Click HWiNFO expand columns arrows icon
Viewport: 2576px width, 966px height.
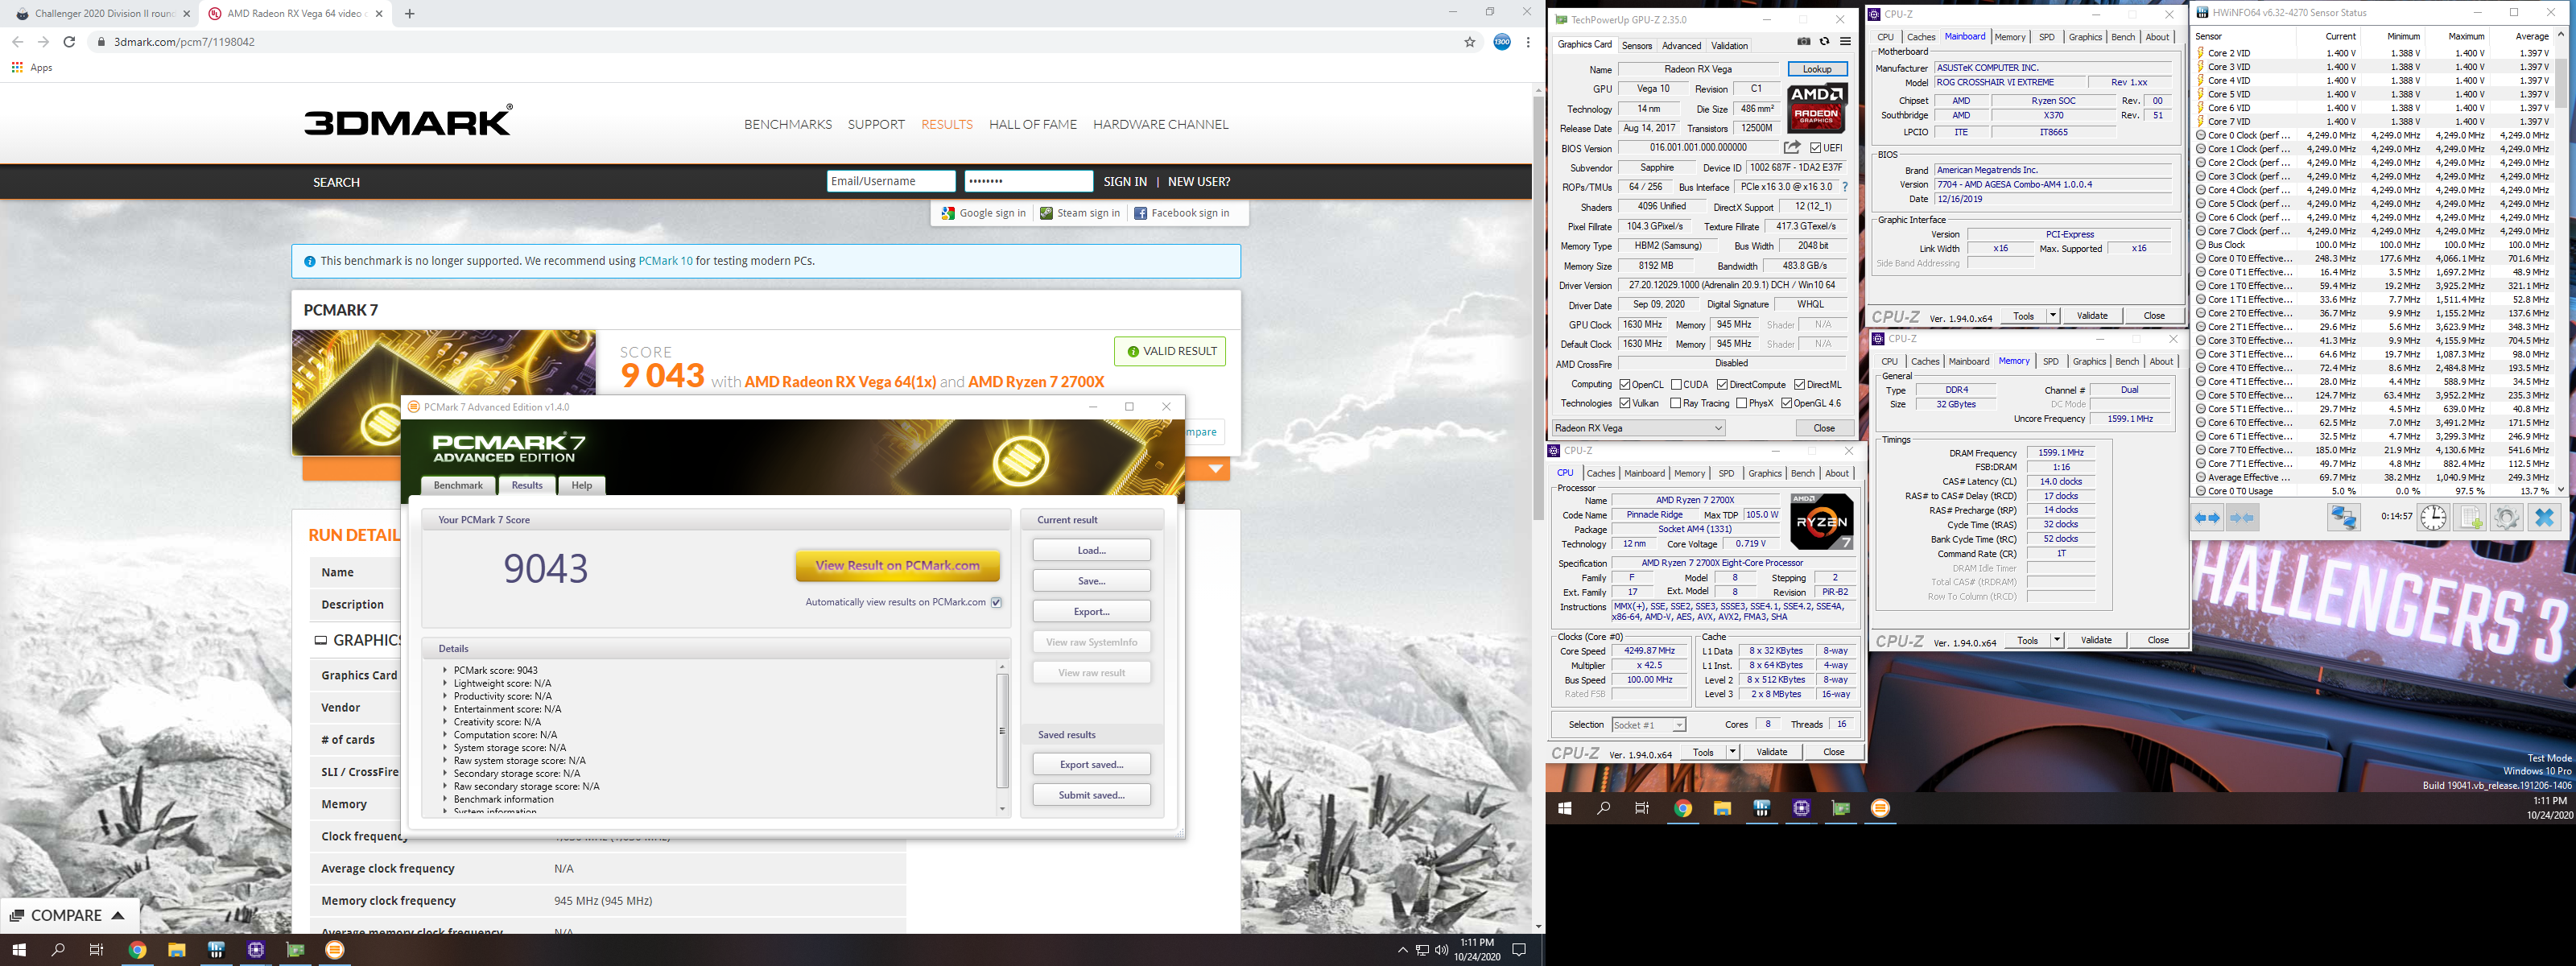(x=2207, y=518)
